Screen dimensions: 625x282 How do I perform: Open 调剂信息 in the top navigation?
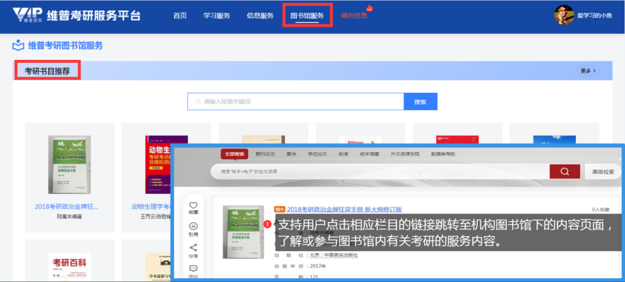tap(354, 15)
